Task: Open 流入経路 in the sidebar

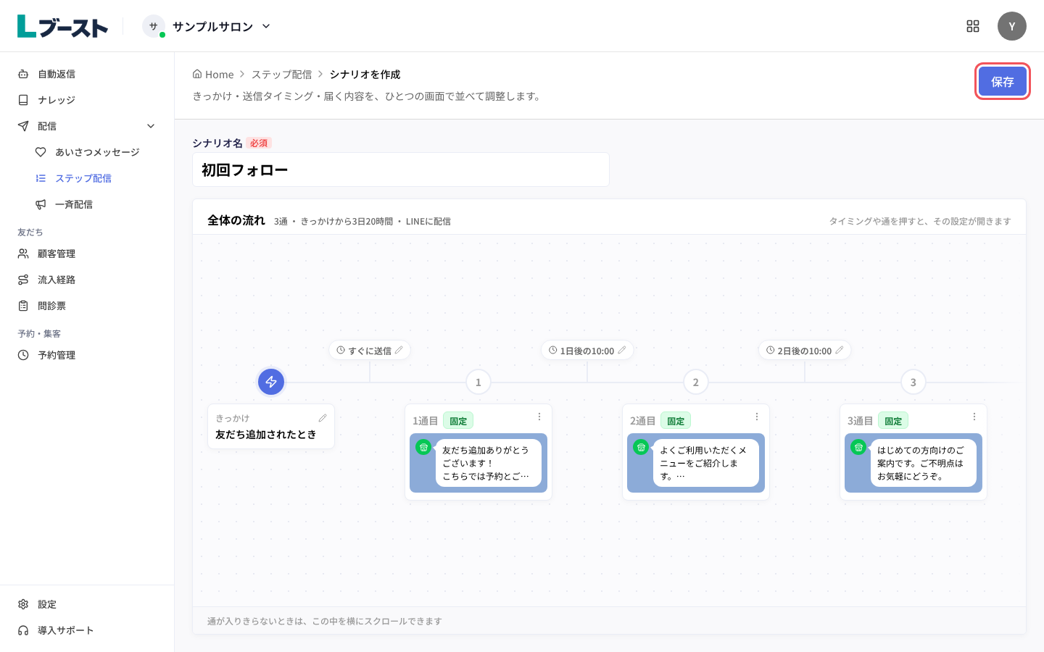Action: pos(87,280)
